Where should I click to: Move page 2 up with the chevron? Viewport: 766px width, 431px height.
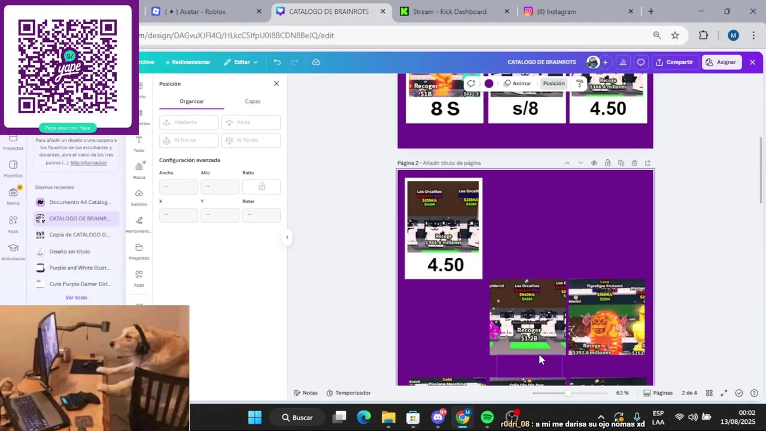(x=567, y=163)
